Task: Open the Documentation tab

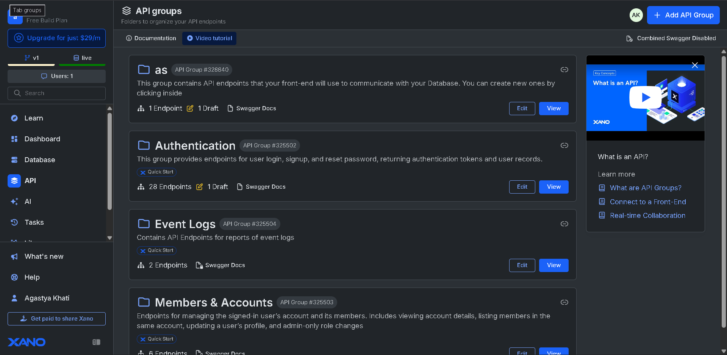Action: tap(151, 38)
